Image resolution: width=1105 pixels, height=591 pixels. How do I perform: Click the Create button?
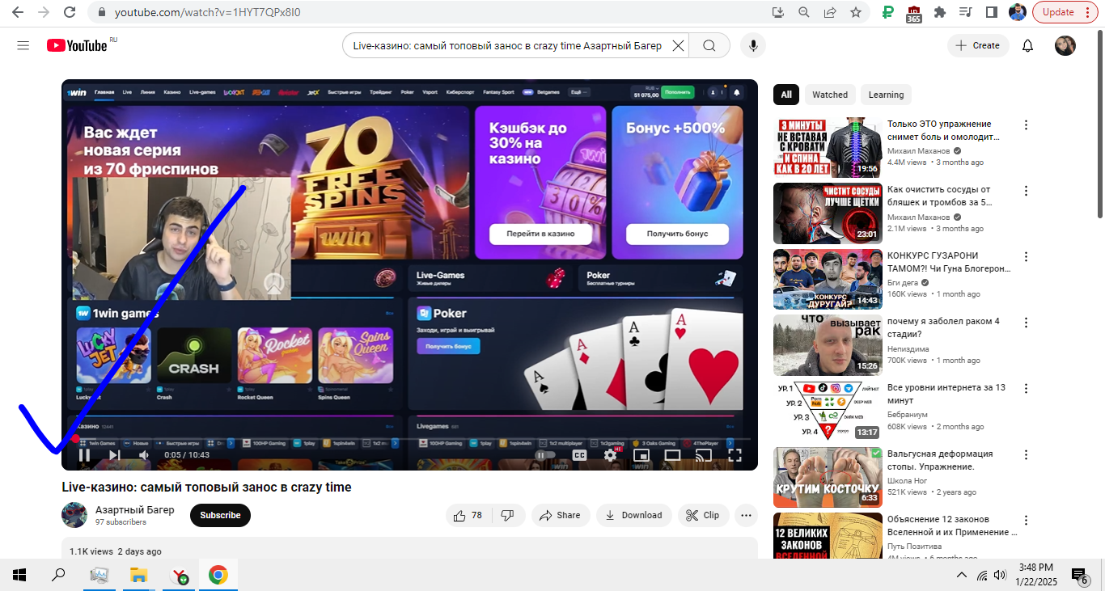(x=978, y=46)
